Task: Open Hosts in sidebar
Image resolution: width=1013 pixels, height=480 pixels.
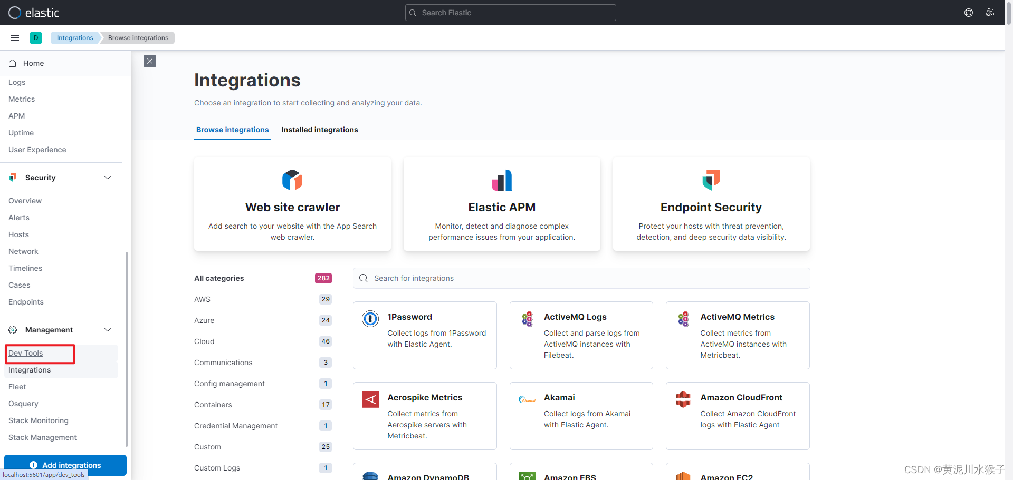Action: coord(18,234)
